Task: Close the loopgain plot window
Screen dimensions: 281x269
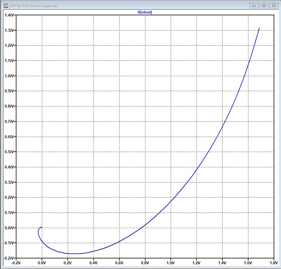Action: 274,6
